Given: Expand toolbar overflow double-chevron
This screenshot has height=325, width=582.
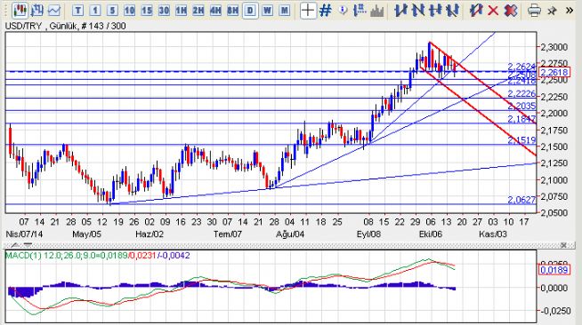Looking at the screenshot, I should tap(570, 11).
